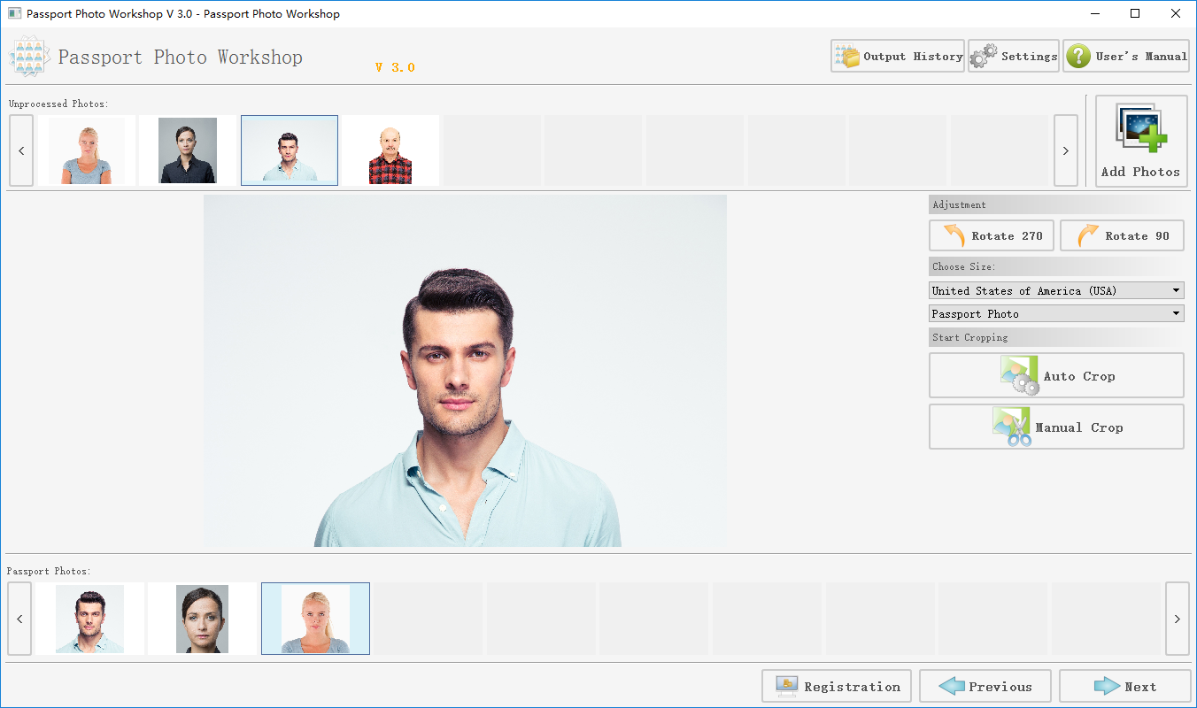1197x708 pixels.
Task: Click the Rotate 90 arrow icon
Action: [x=1086, y=235]
